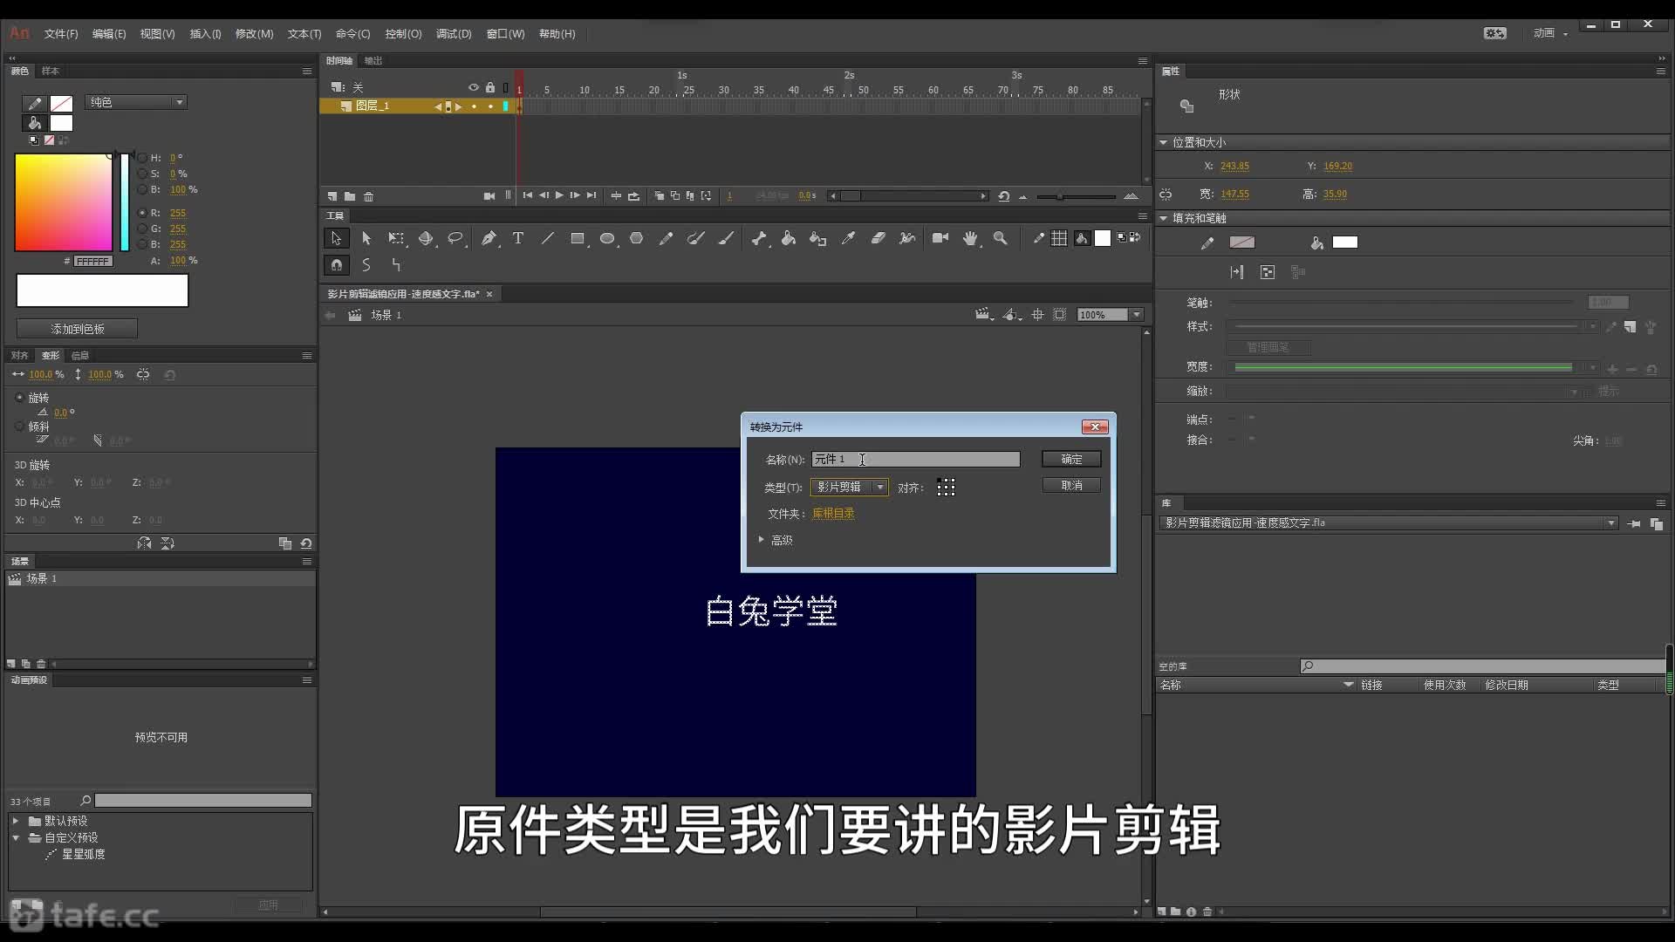The height and width of the screenshot is (942, 1675).
Task: Switch to the 输出 output tab
Action: click(373, 60)
